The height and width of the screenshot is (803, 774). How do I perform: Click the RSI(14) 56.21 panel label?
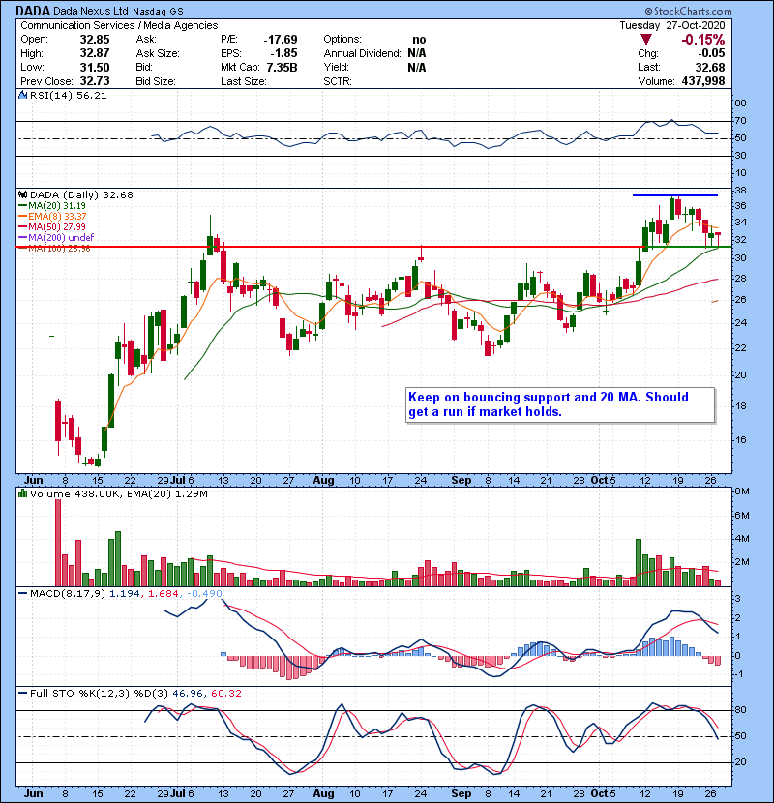pyautogui.click(x=68, y=95)
